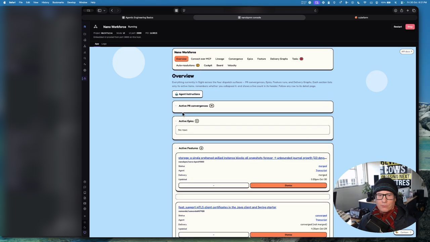Screen dimensions: 430x242
Task: Expand sidebar with double chevron icon
Action: click(x=85, y=216)
